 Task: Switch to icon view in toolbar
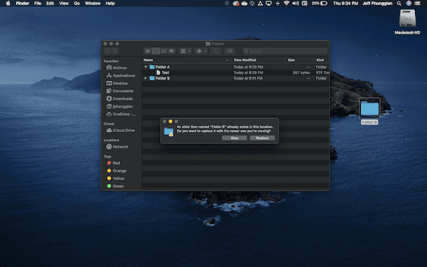pyautogui.click(x=147, y=51)
